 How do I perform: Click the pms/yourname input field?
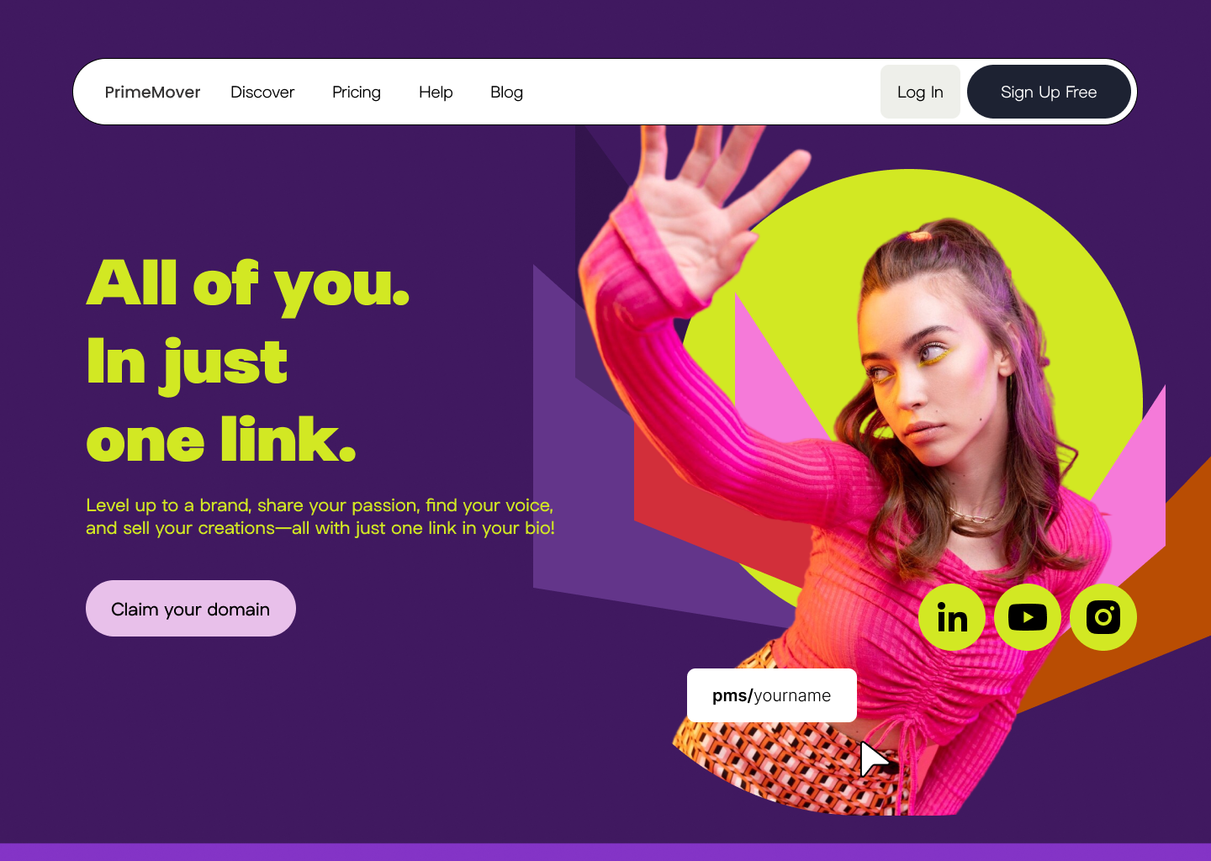pyautogui.click(x=772, y=695)
